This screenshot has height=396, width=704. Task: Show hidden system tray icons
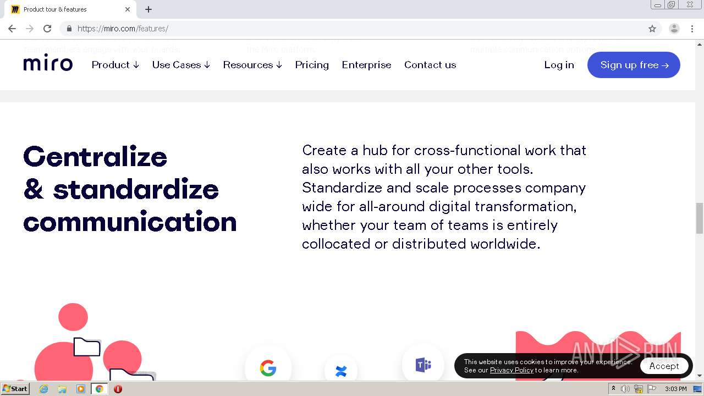click(x=613, y=389)
